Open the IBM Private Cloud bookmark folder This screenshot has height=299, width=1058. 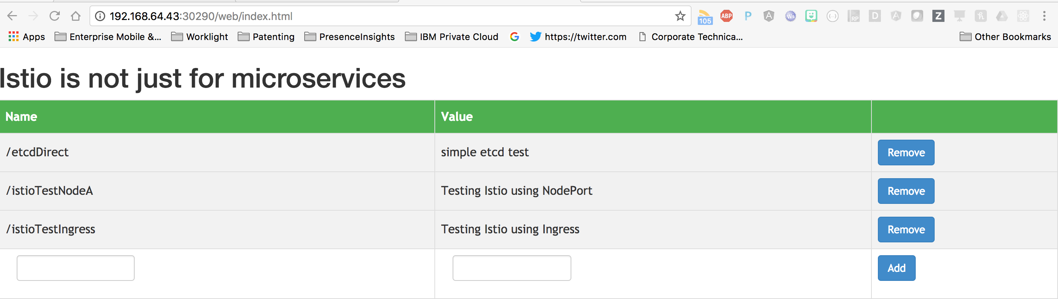tap(451, 37)
